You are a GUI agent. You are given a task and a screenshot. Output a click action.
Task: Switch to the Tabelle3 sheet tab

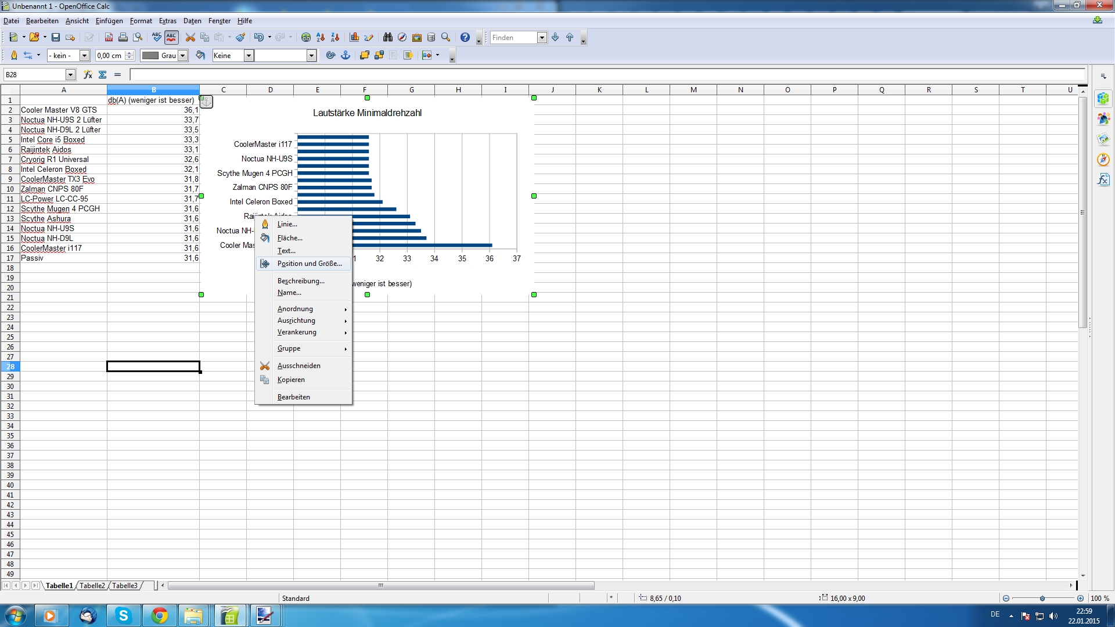[125, 586]
